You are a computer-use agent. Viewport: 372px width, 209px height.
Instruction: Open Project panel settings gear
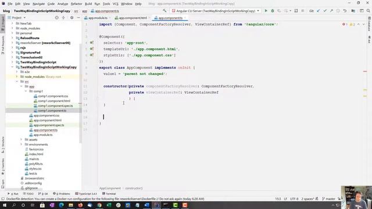(x=71, y=17)
